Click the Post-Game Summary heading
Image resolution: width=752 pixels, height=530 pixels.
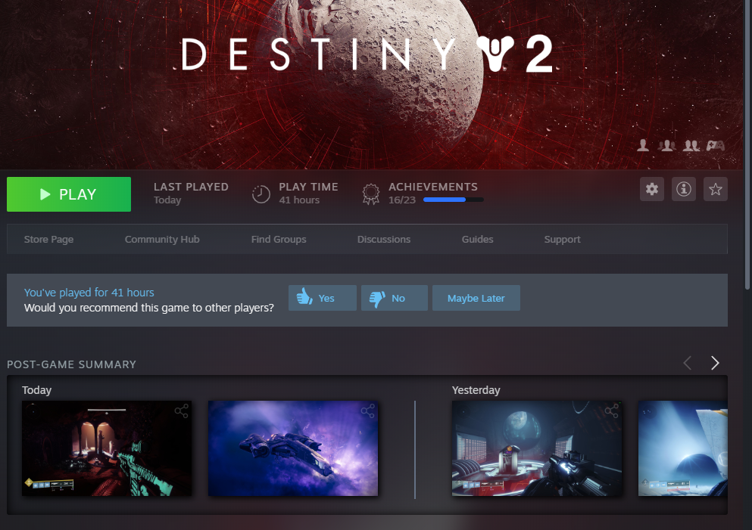click(x=71, y=364)
